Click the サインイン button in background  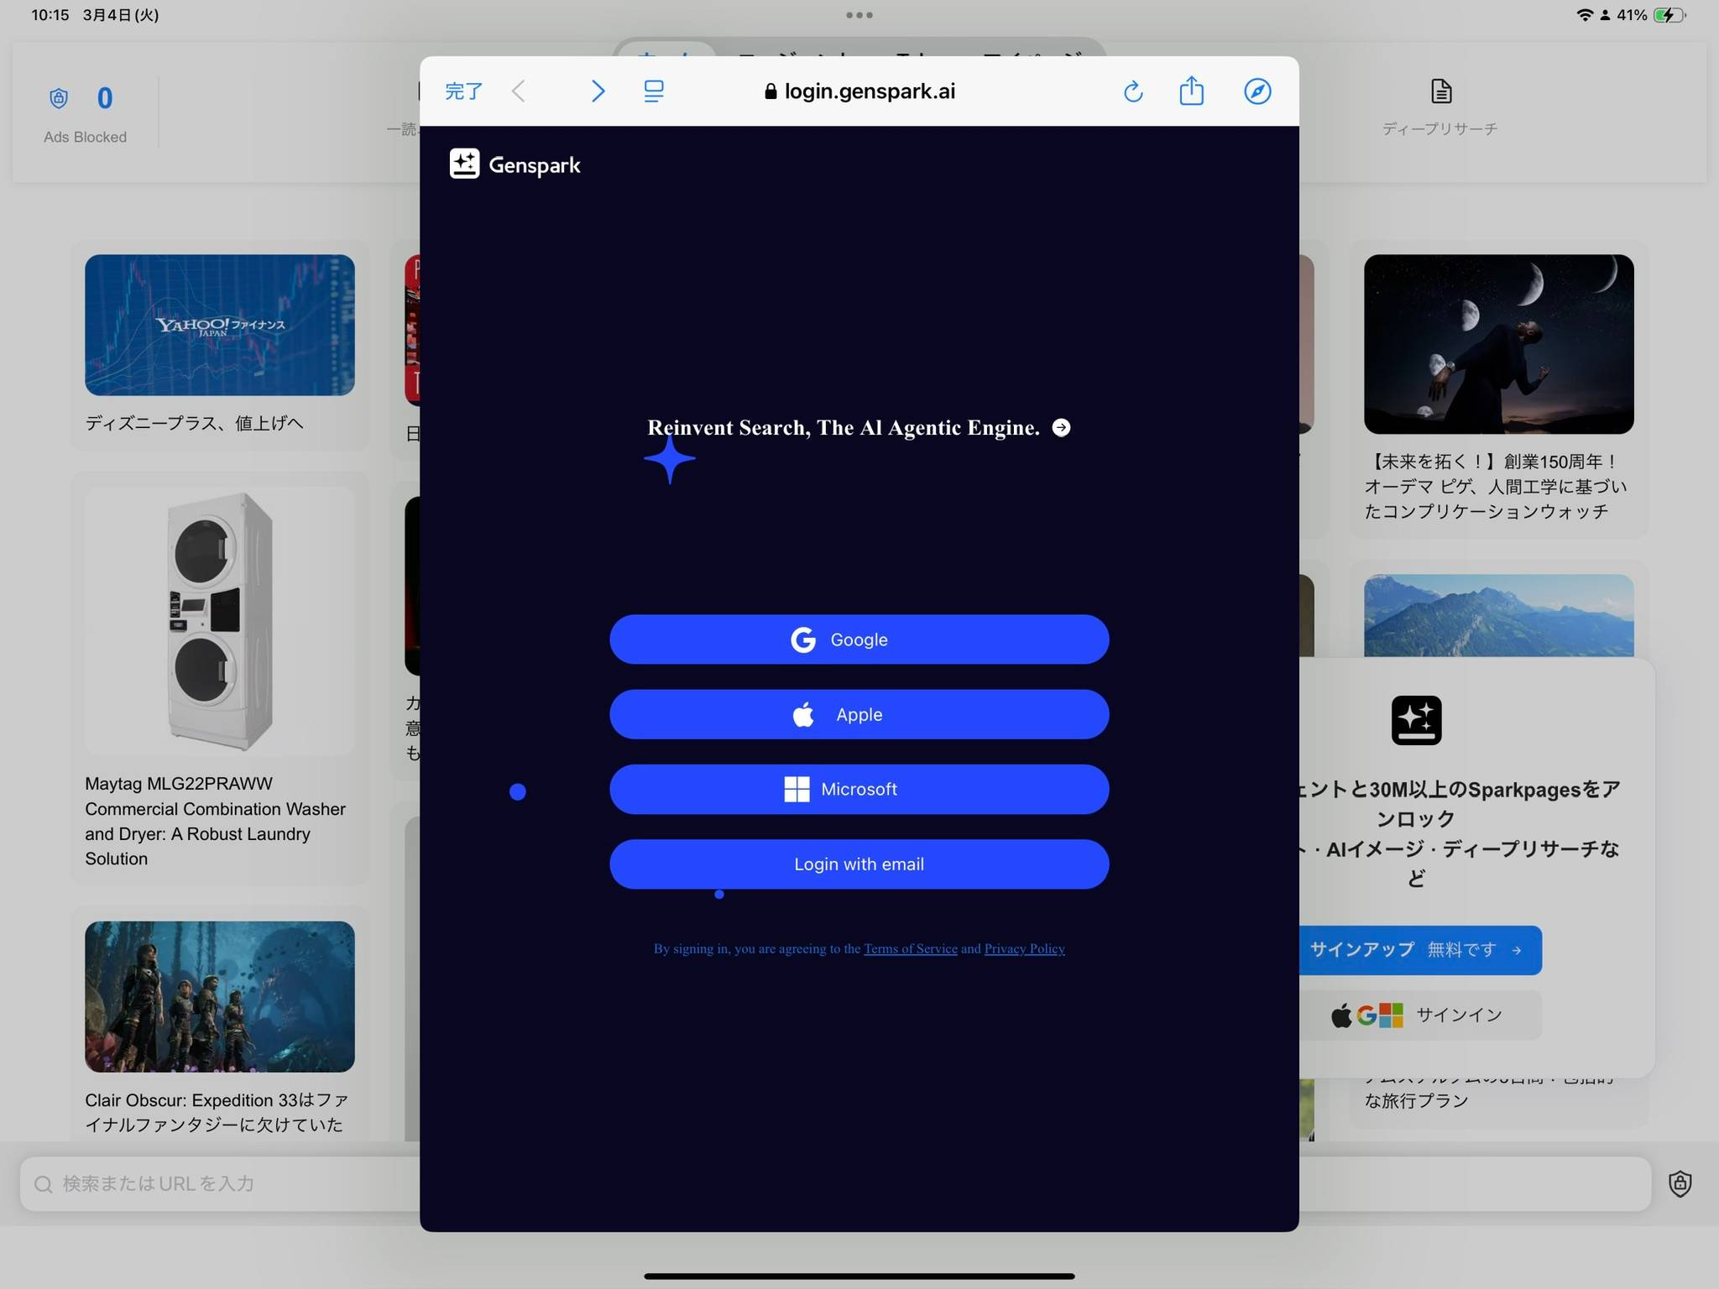(1420, 1015)
